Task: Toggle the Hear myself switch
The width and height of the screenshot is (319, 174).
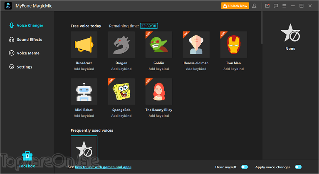Action: tap(245, 167)
